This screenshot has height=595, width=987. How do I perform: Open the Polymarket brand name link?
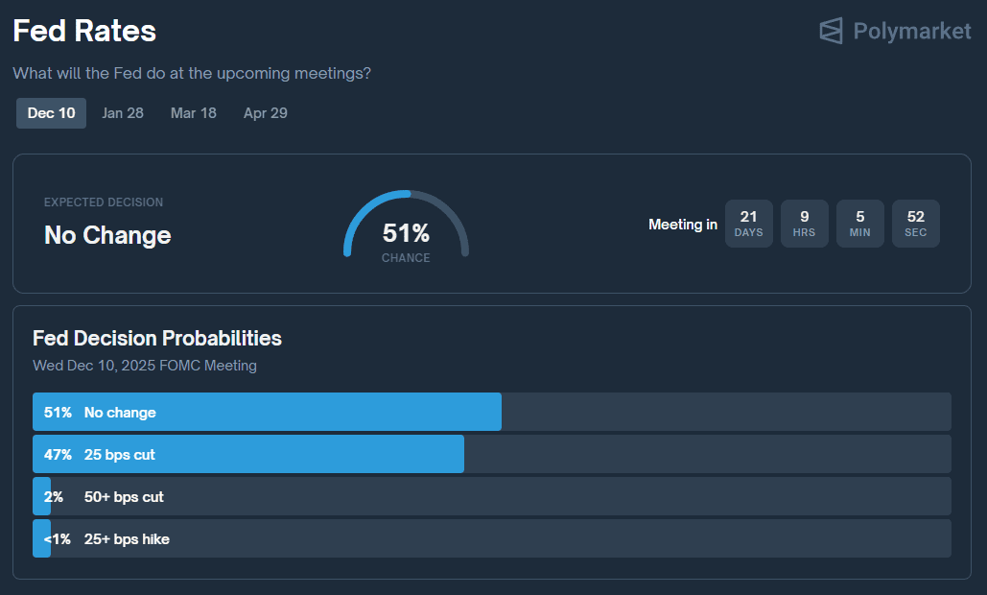911,32
